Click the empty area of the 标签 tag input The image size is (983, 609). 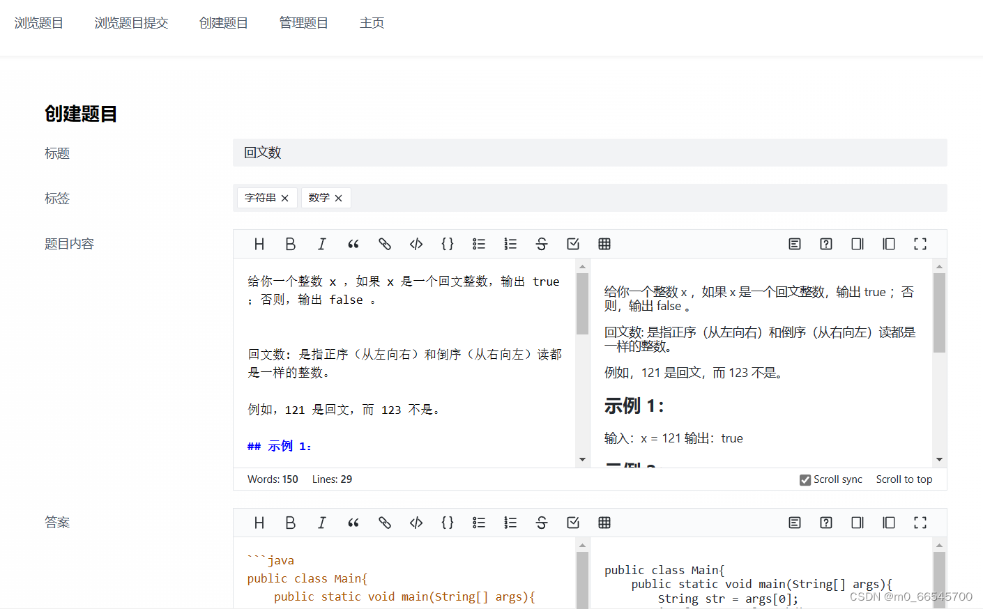click(648, 198)
